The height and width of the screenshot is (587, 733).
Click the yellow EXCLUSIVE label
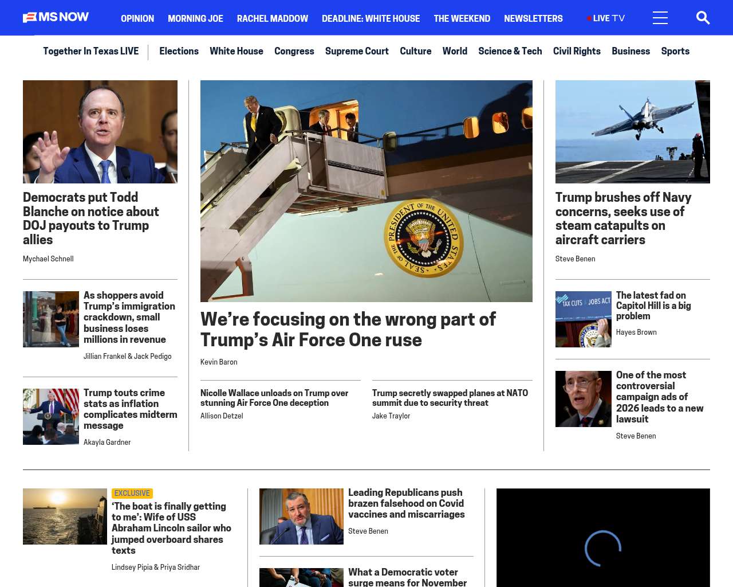132,494
